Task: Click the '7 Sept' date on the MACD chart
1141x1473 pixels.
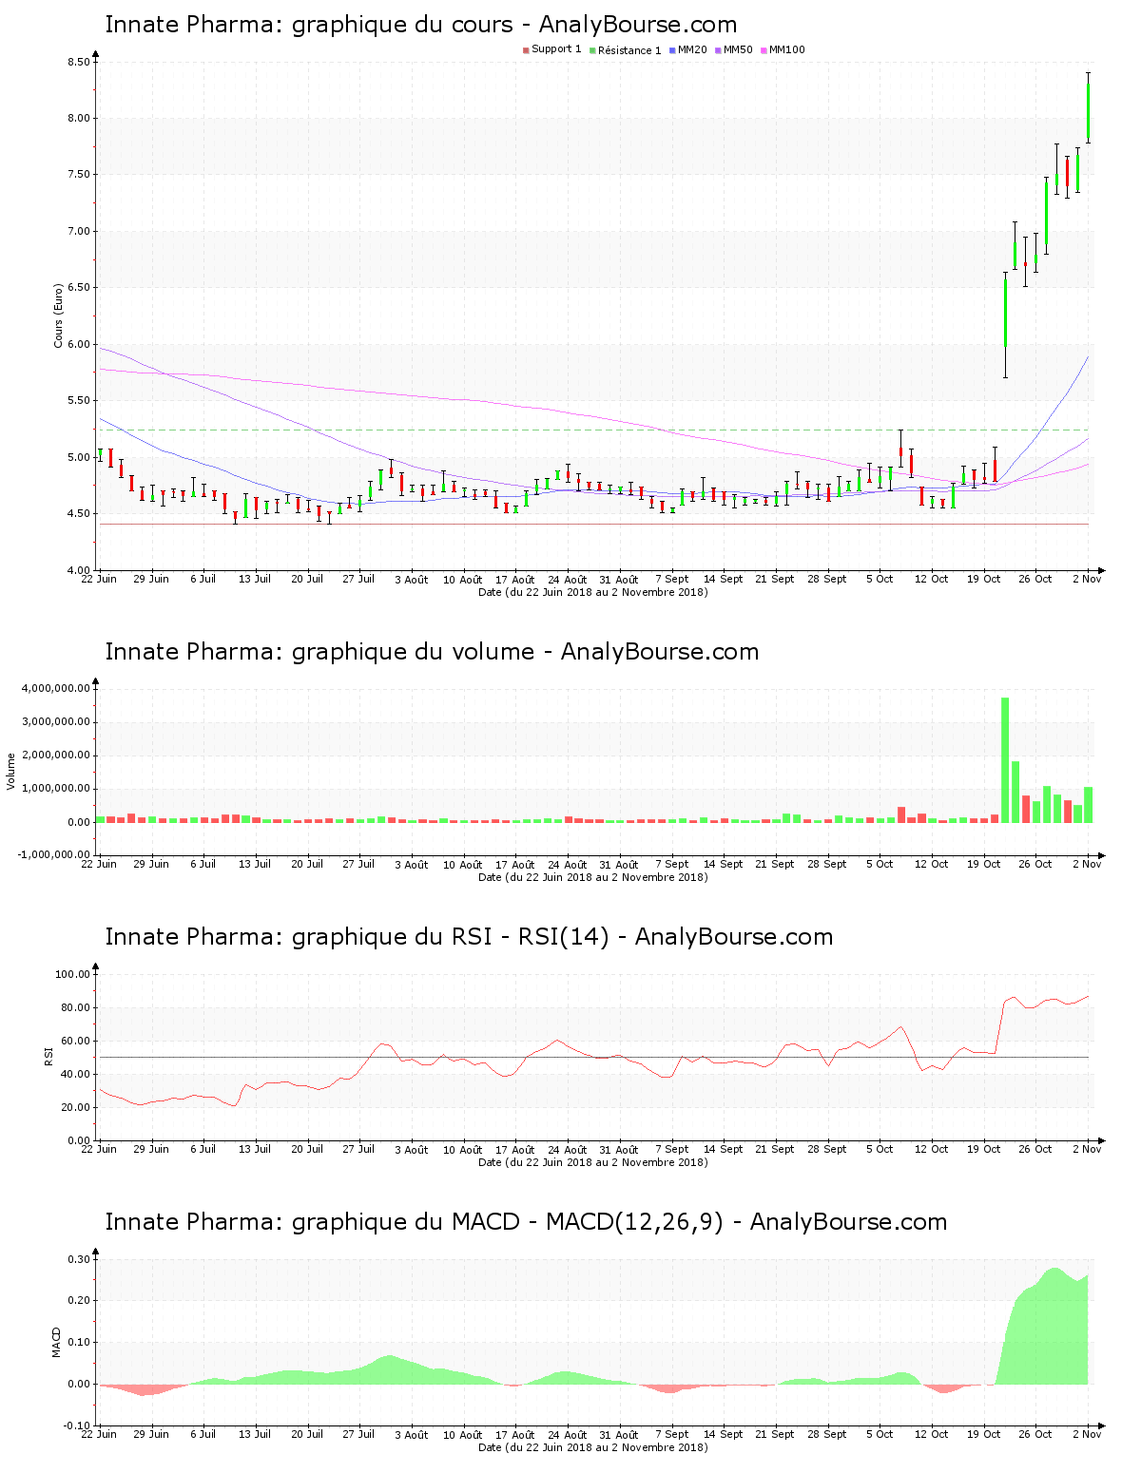Action: tap(672, 1434)
